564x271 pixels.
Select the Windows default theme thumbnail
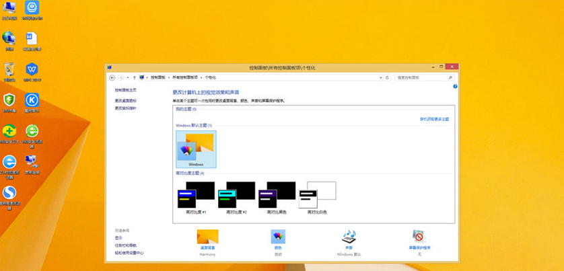tap(196, 149)
